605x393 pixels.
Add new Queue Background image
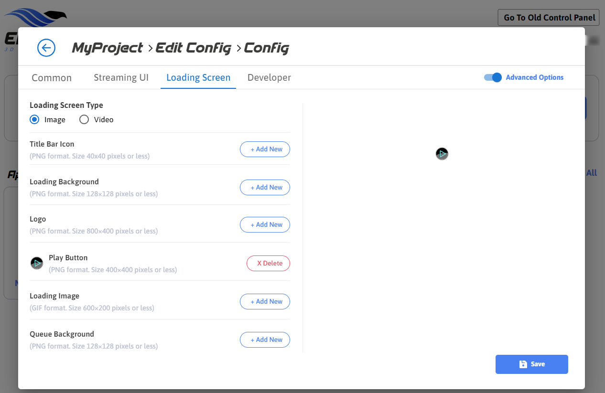265,340
